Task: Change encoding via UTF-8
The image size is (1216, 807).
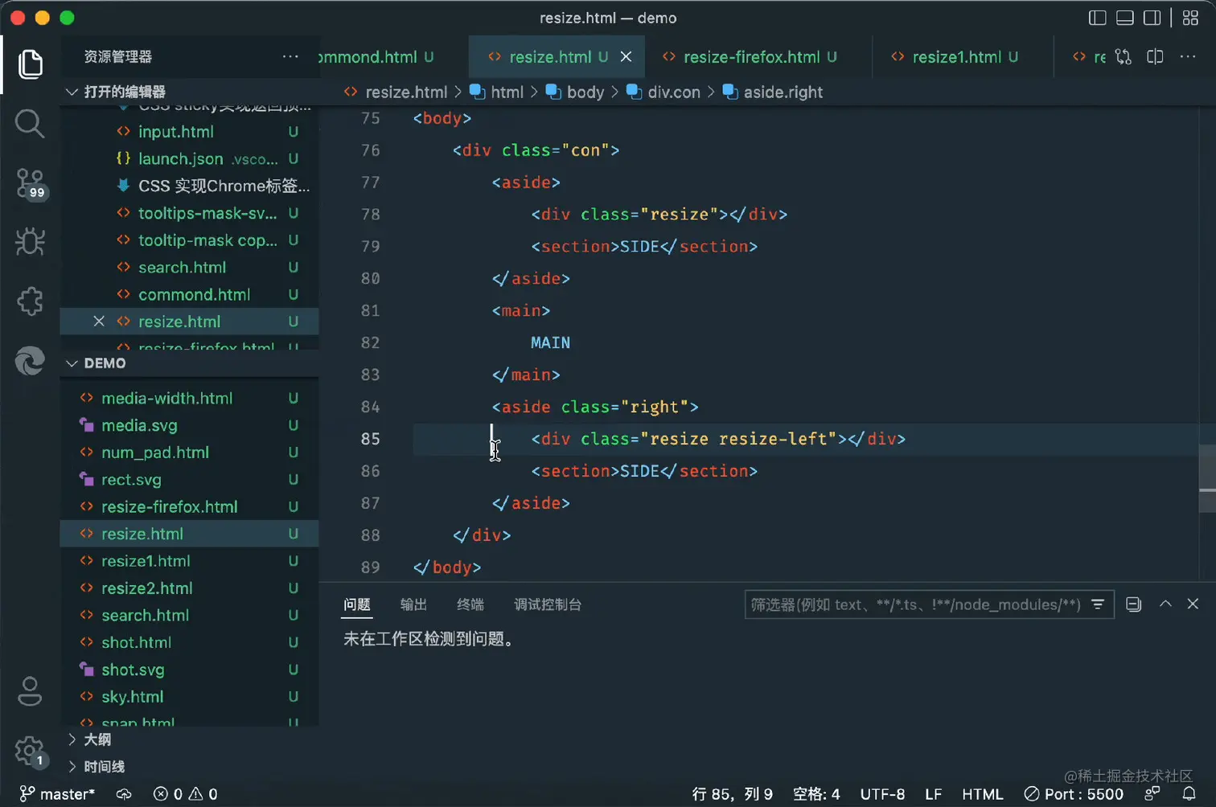Action: pos(882,794)
